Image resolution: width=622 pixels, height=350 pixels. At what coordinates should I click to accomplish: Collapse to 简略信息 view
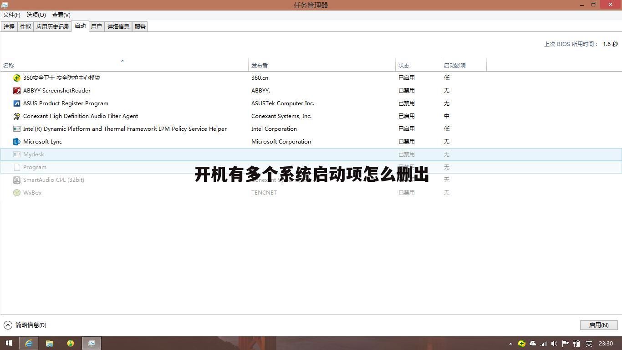click(25, 325)
